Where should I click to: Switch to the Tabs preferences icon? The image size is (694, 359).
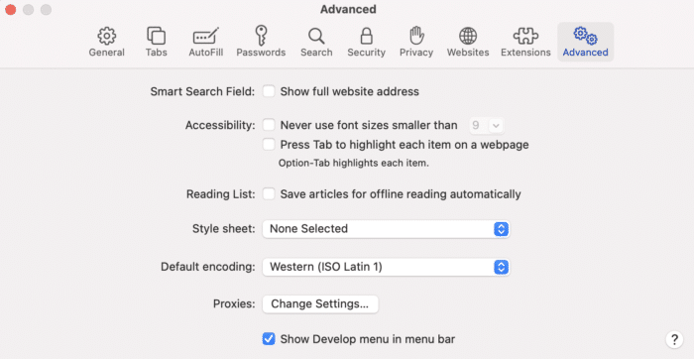(157, 36)
